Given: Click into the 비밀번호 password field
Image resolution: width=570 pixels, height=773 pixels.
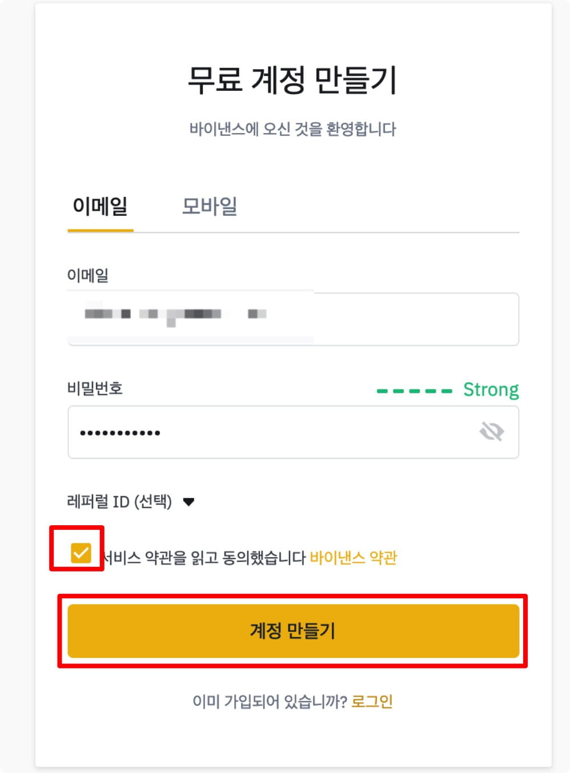Looking at the screenshot, I should (274, 432).
